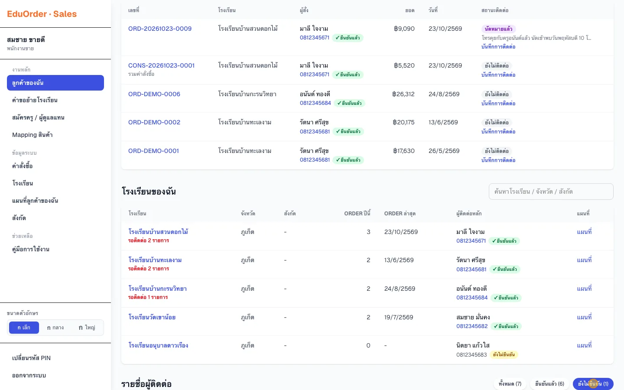The width and height of the screenshot is (624, 390).
Task: Open คู่มือการใช้งาน help page
Action: point(55,249)
